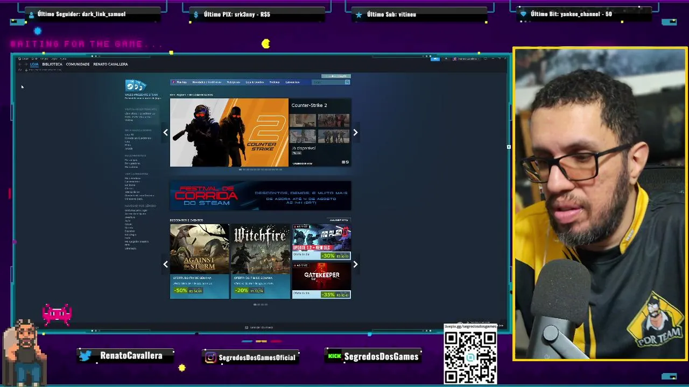This screenshot has width=689, height=387.
Task: Click the Twitter RenatoCavallera overlay badge
Action: coord(126,355)
